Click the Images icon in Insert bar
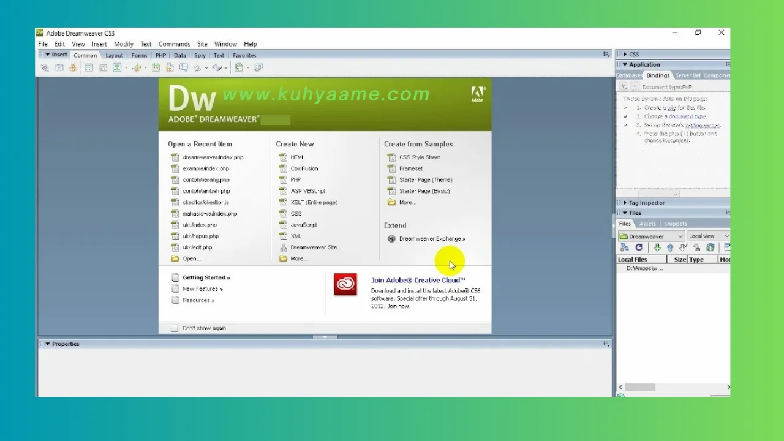 click(117, 68)
